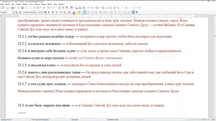Click the Clear Formatting icon
216x121 pixels.
pyautogui.click(x=69, y=12)
